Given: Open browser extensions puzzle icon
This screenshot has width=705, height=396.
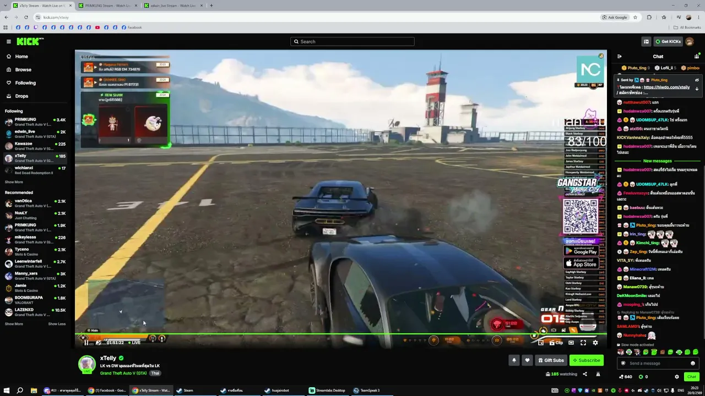Looking at the screenshot, I should (x=649, y=17).
